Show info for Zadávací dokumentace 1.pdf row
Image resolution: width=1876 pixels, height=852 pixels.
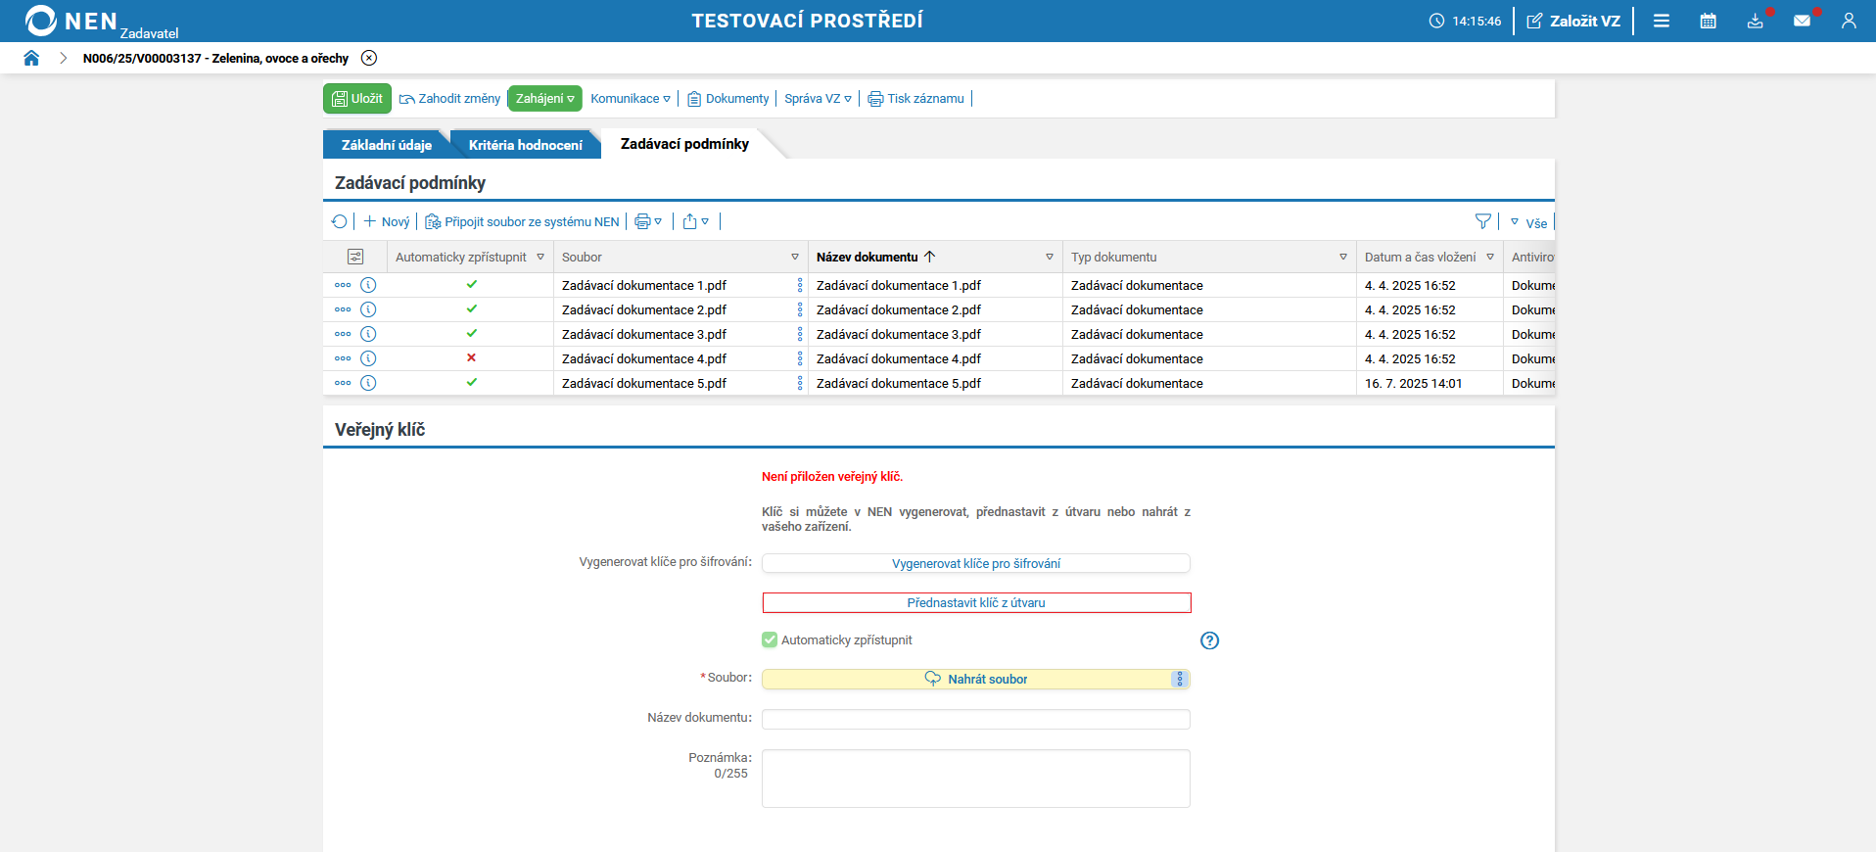coord(368,285)
